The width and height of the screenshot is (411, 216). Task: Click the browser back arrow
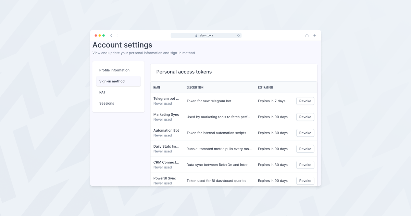coord(111,36)
